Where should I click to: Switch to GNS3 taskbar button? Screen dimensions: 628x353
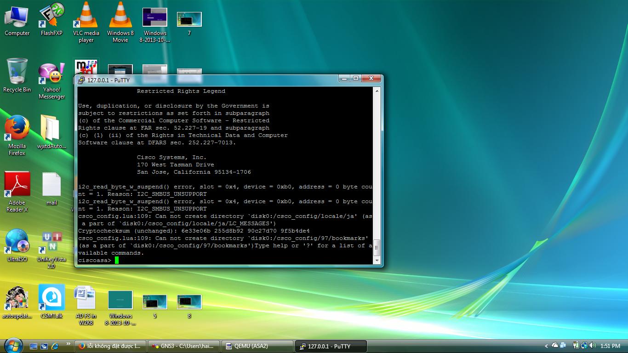[x=183, y=346]
